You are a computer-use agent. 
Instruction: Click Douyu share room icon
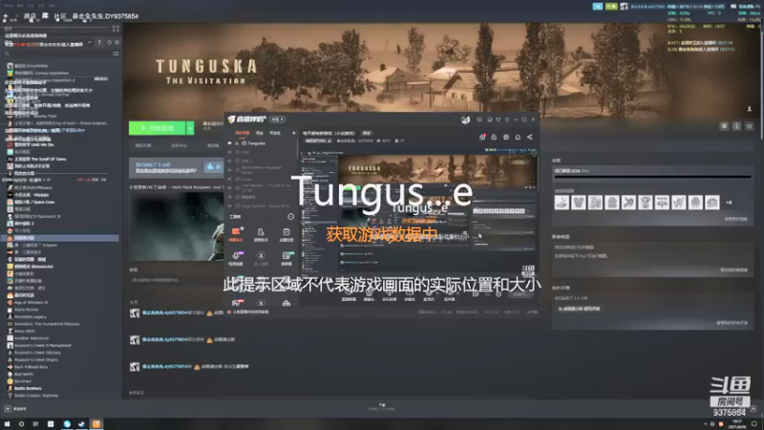(x=530, y=137)
